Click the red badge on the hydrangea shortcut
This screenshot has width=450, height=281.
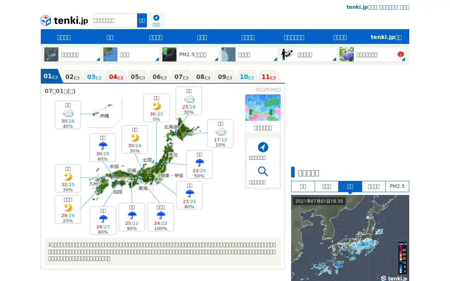tap(400, 54)
